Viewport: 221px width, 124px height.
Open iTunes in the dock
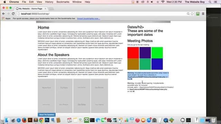pyautogui.click(x=137, y=120)
